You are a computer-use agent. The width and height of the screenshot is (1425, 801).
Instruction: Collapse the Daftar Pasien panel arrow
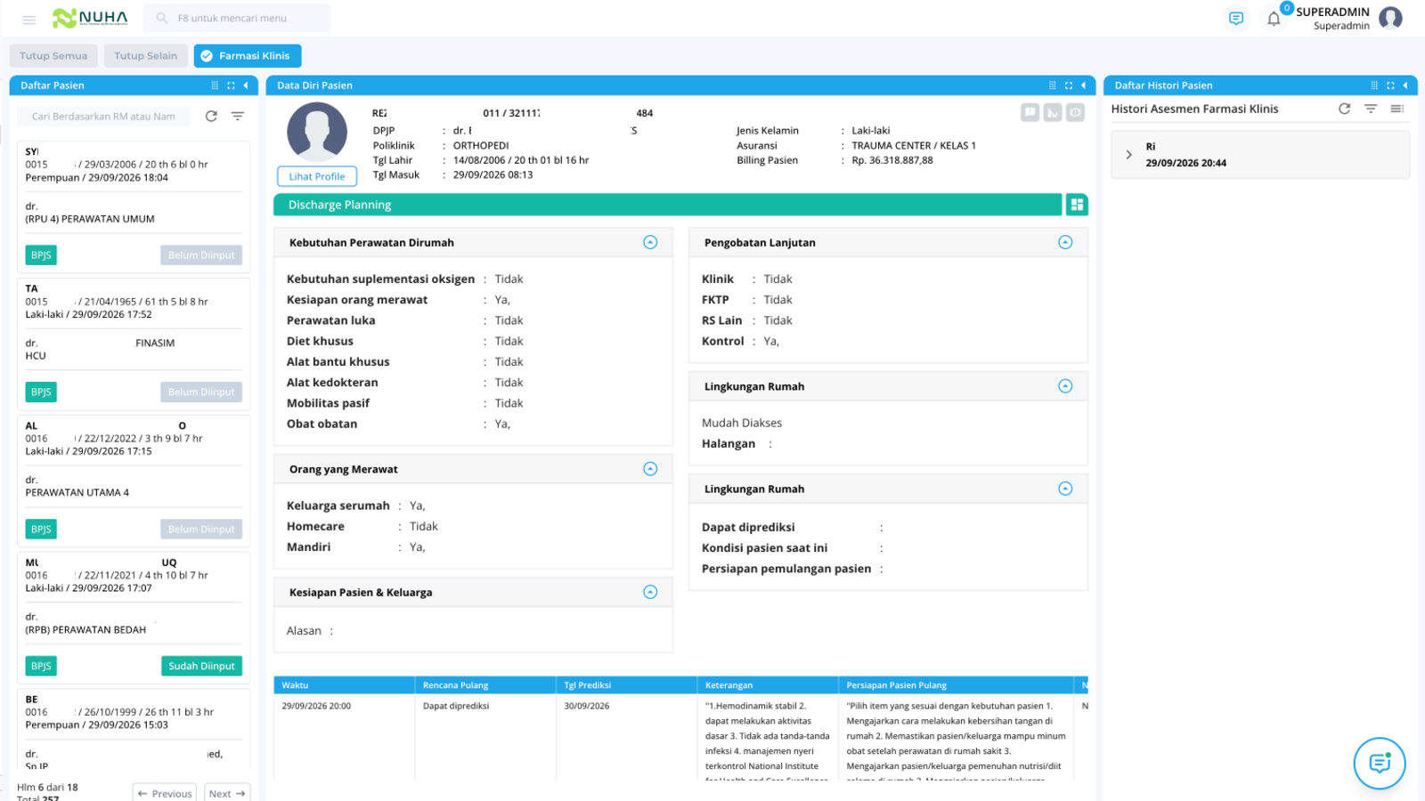pos(246,85)
